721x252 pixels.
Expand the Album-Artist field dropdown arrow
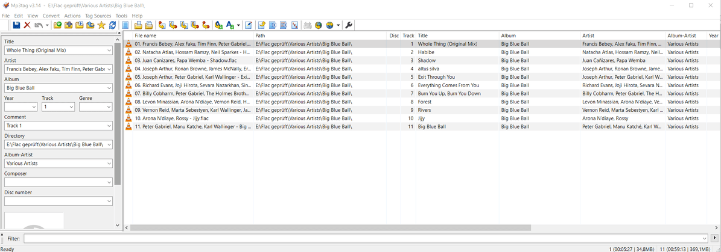(x=109, y=163)
